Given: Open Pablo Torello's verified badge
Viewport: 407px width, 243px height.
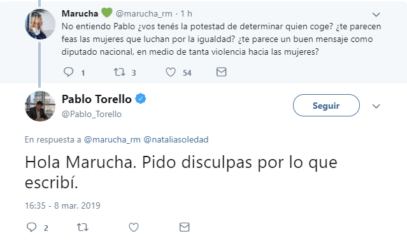Looking at the screenshot, I should pos(140,99).
